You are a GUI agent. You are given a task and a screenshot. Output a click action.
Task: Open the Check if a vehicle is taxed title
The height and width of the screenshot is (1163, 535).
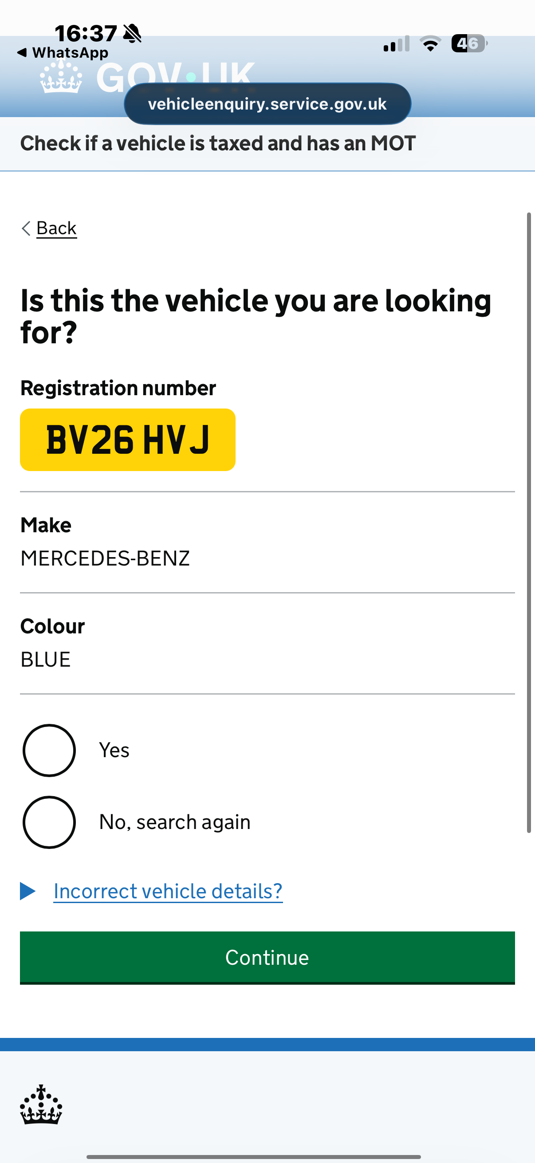point(218,144)
